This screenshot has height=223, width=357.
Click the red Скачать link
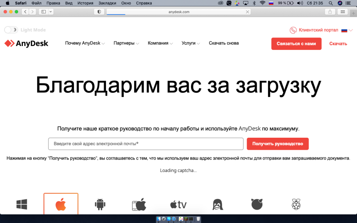[338, 44]
